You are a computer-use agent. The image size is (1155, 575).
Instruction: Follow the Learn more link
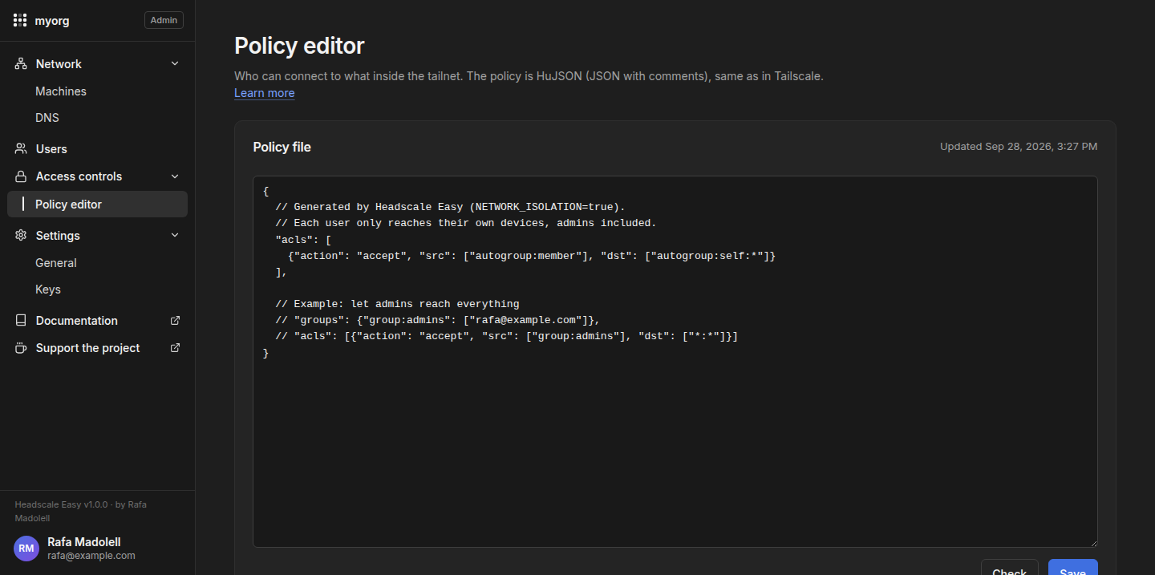(265, 93)
